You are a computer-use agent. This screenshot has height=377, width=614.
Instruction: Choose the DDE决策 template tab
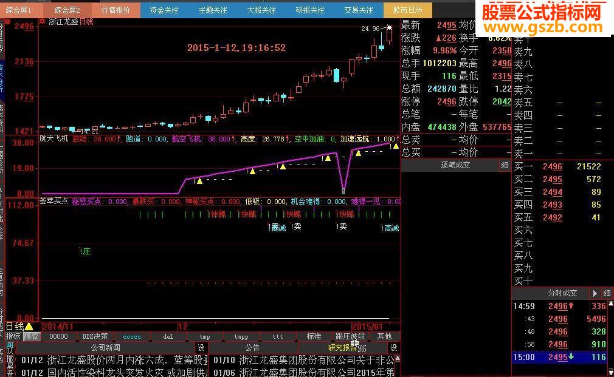(95, 336)
